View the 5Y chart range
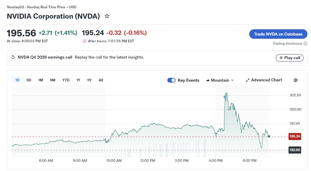311x171 pixels. tap(89, 80)
